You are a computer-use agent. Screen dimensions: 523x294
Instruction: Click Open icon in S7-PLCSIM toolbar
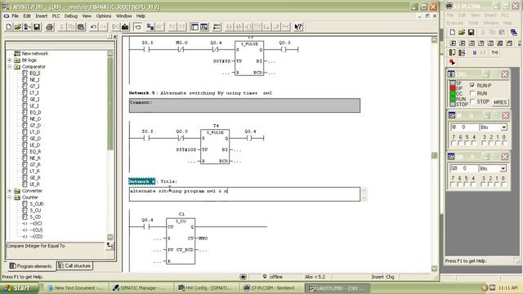pos(462,33)
